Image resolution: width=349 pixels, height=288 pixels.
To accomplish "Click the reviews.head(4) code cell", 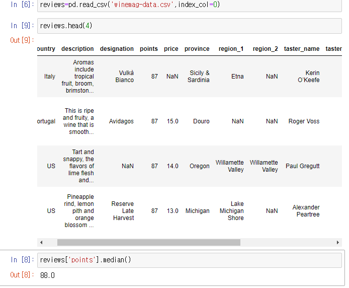I will click(190, 26).
